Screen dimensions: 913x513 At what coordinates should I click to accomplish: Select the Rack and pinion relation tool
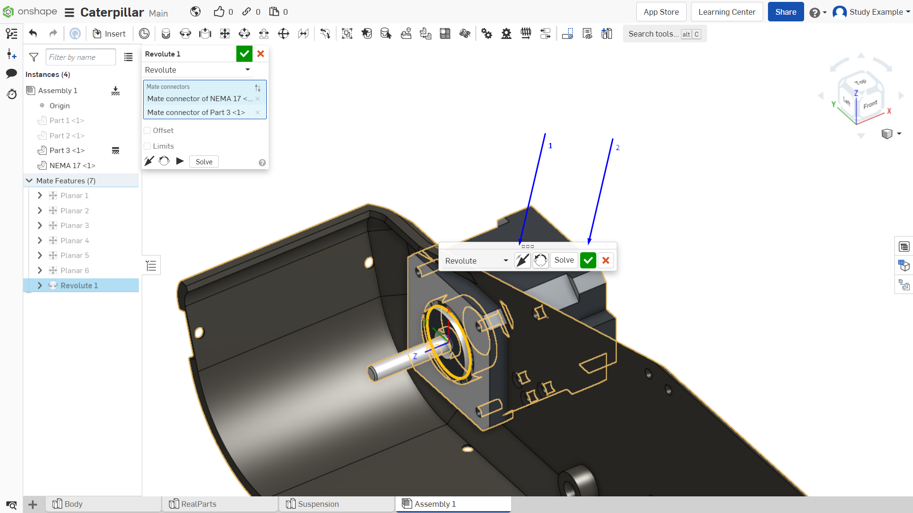coord(506,34)
